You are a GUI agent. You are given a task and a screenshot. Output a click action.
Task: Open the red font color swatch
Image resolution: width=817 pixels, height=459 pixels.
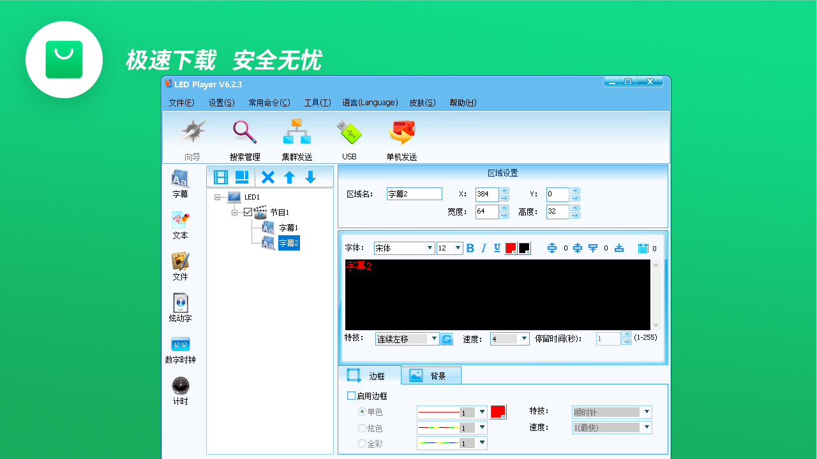tap(511, 248)
